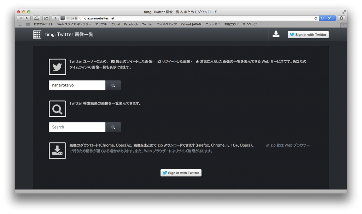Reload the page with the refresh icon
This screenshot has width=362, height=214.
coord(316,18)
